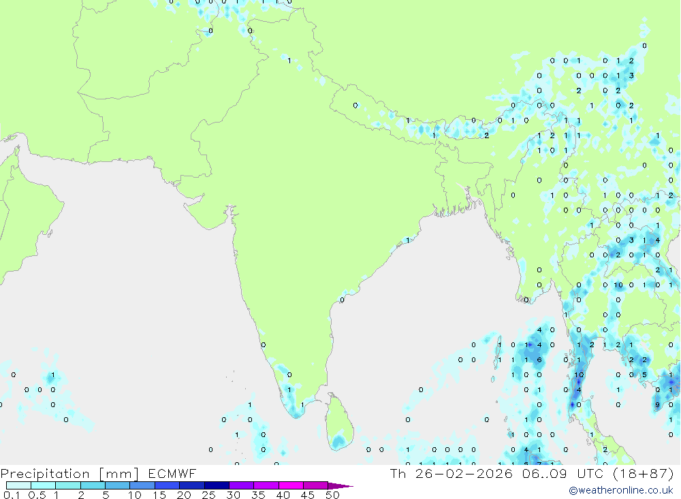Screen dimensions: 681x499
Task: Click the 0.1–0.5 mm lightest cyan legend swatch
Action: tap(18, 485)
